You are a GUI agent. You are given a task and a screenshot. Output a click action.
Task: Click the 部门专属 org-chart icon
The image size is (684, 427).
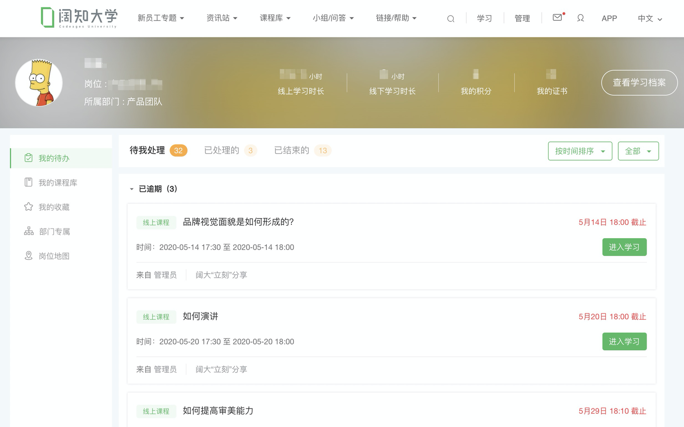click(x=29, y=231)
